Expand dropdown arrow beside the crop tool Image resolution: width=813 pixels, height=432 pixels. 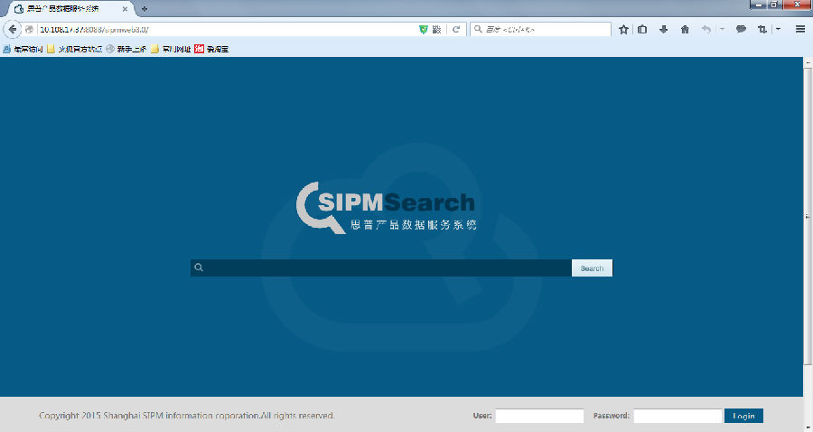777,30
